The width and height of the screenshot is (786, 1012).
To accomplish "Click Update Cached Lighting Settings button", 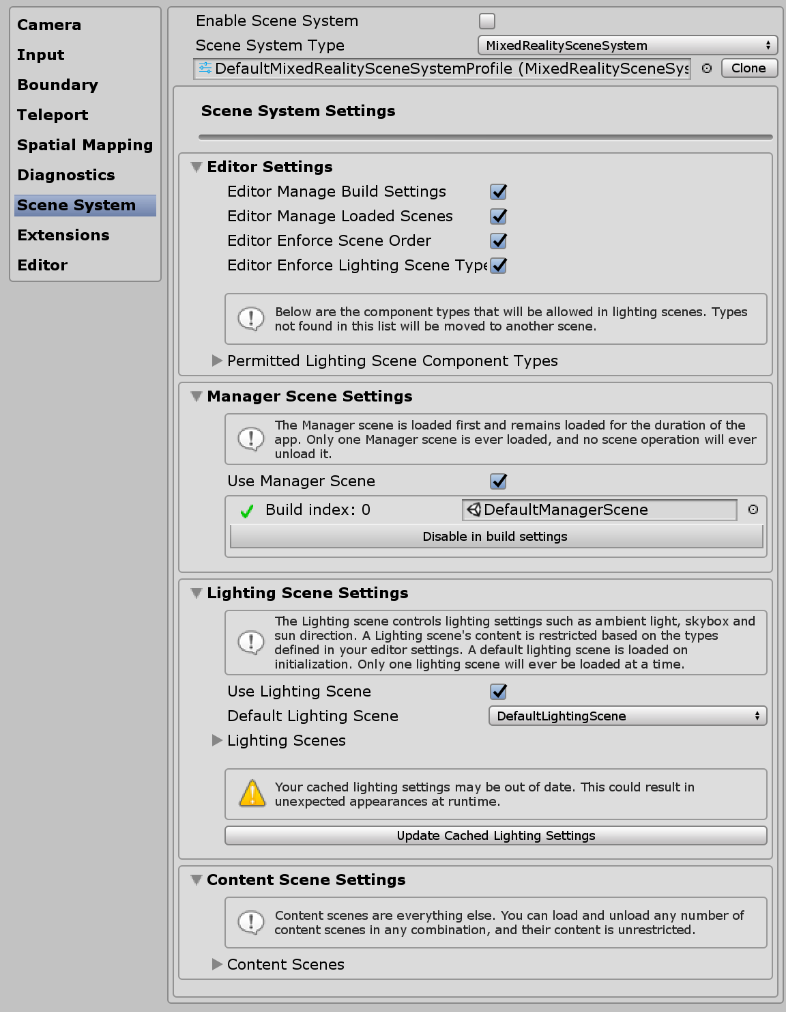I will click(496, 836).
